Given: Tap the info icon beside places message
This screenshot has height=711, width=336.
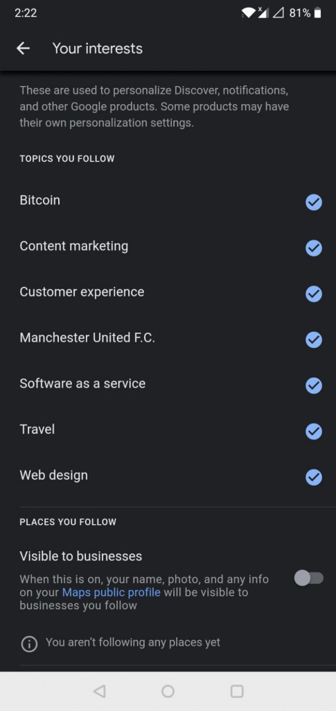Looking at the screenshot, I should point(29,644).
